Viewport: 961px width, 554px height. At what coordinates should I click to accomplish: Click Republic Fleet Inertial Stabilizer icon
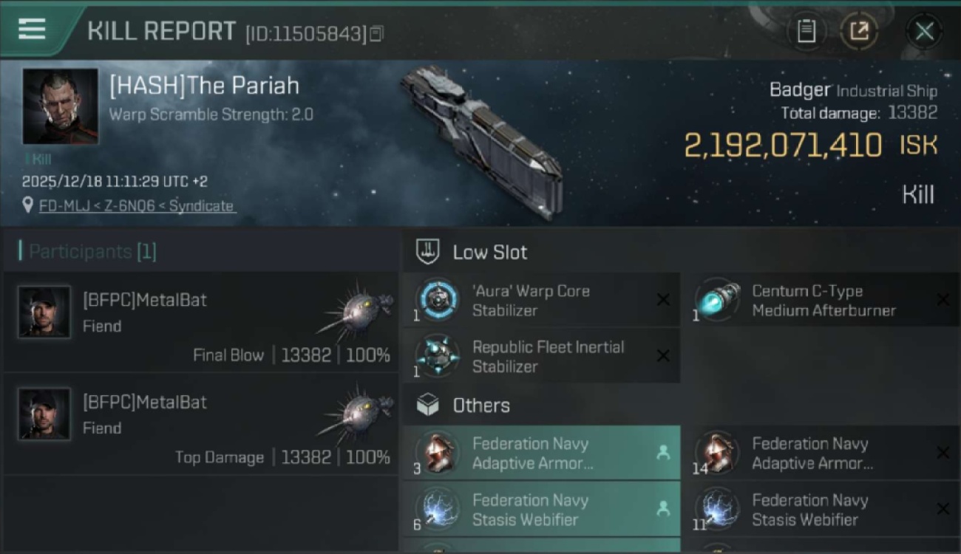point(437,356)
